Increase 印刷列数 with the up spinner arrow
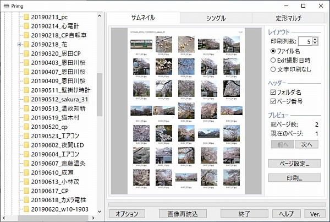This screenshot has width=330, height=222. click(x=315, y=39)
